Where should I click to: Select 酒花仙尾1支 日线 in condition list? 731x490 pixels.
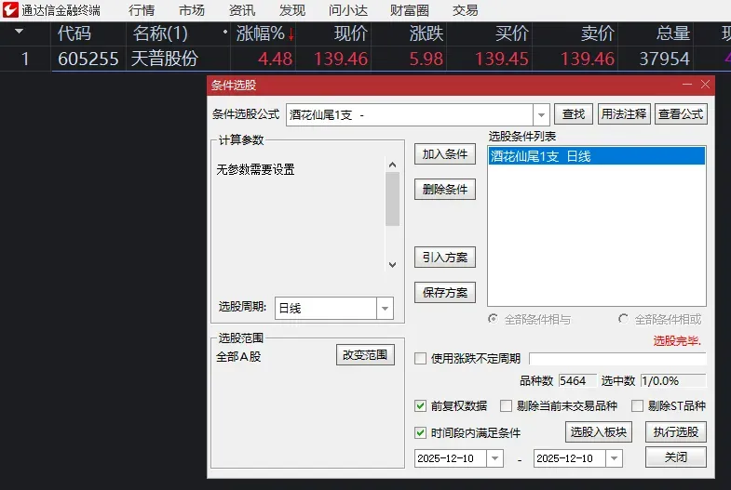pyautogui.click(x=596, y=156)
